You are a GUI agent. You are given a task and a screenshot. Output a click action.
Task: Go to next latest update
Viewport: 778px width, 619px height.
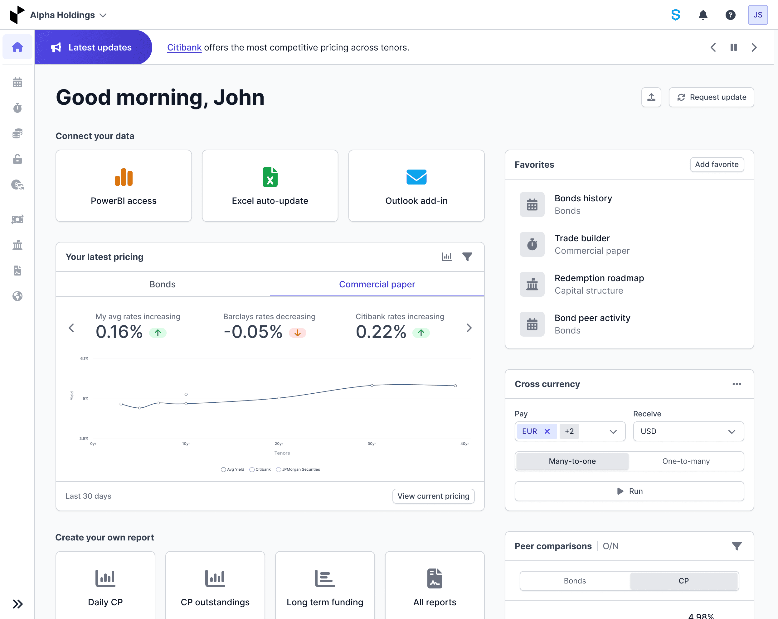[754, 48]
